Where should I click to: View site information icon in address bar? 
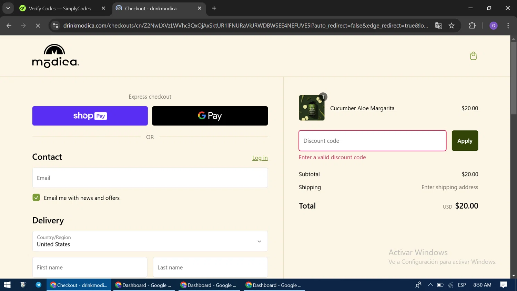[55, 26]
